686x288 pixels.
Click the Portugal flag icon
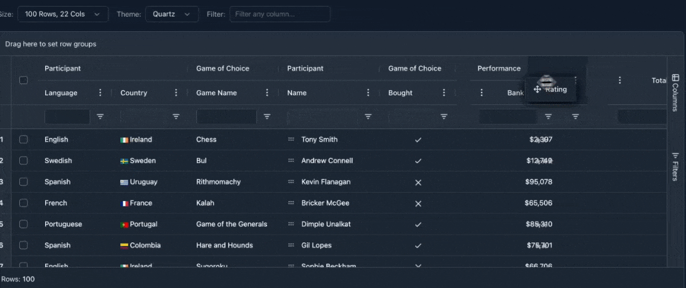coord(124,225)
